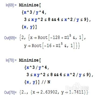Click the Minimize function name in In[69]
This screenshot has width=97, height=97.
click(x=29, y=5)
